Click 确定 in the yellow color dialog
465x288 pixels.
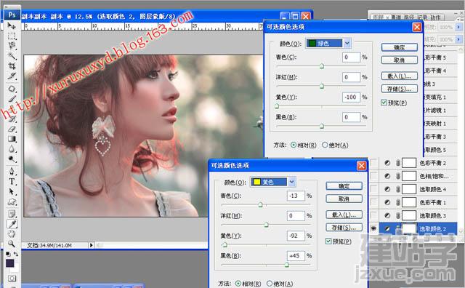tap(344, 186)
